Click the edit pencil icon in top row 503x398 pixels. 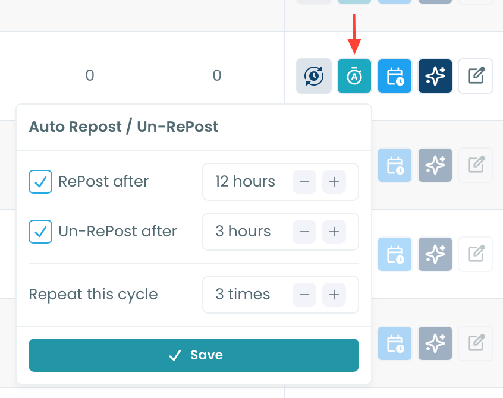[x=476, y=76]
